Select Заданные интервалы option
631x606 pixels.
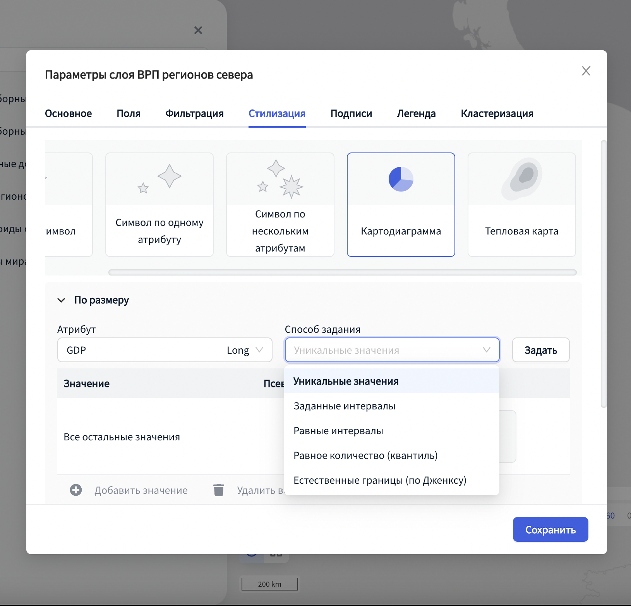[344, 406]
